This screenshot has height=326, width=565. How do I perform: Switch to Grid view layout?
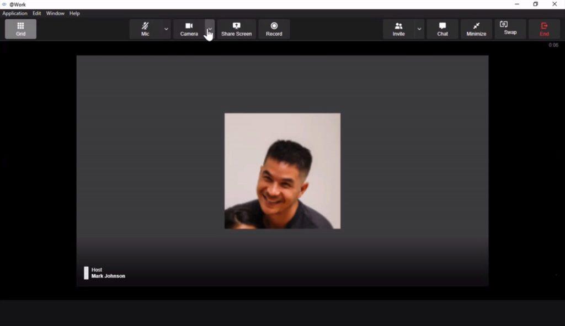coord(20,29)
